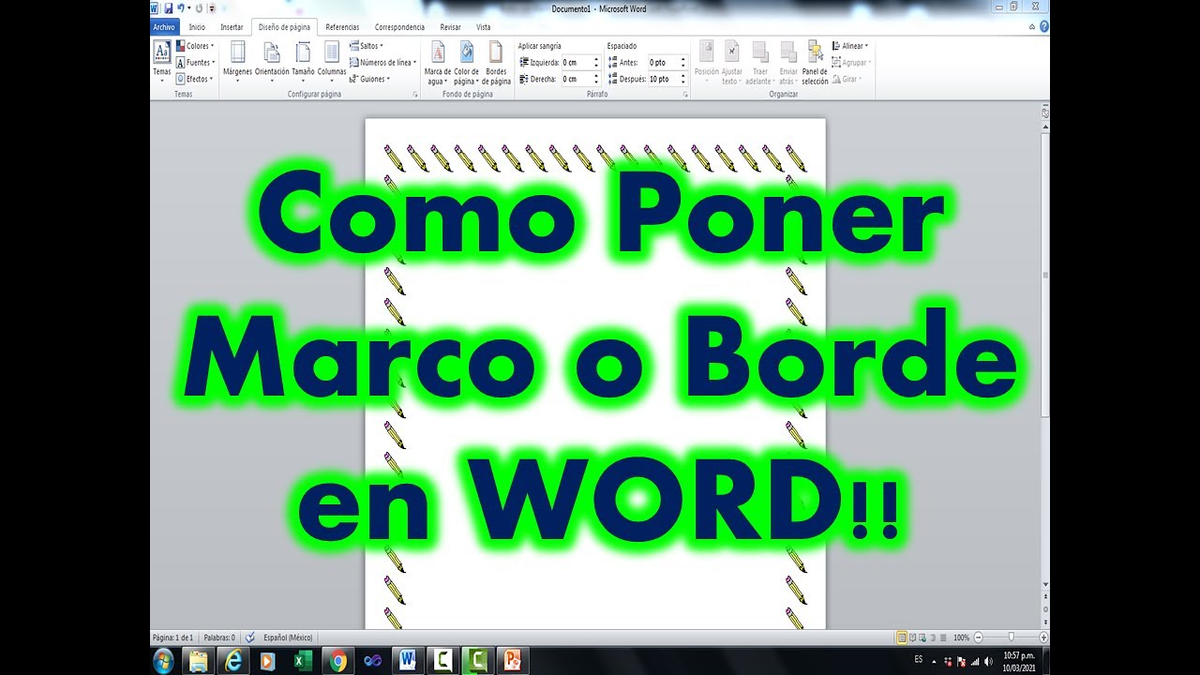Click the Bordes de página button
This screenshot has height=675, width=1200.
496,62
